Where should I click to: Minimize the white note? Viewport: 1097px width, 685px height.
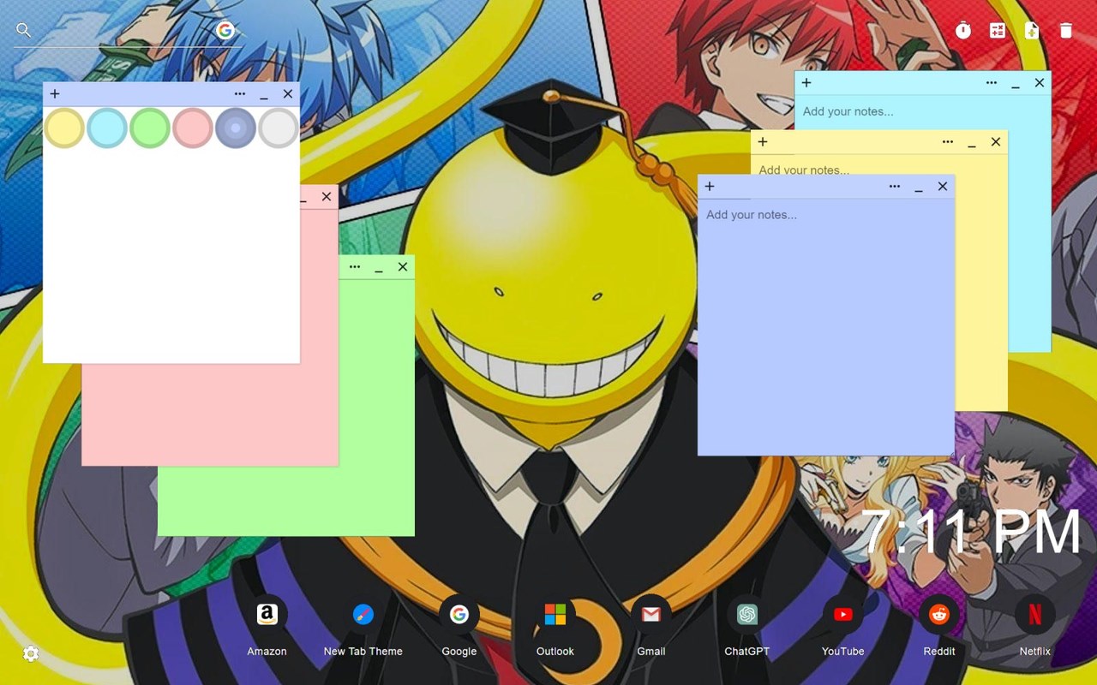[264, 94]
